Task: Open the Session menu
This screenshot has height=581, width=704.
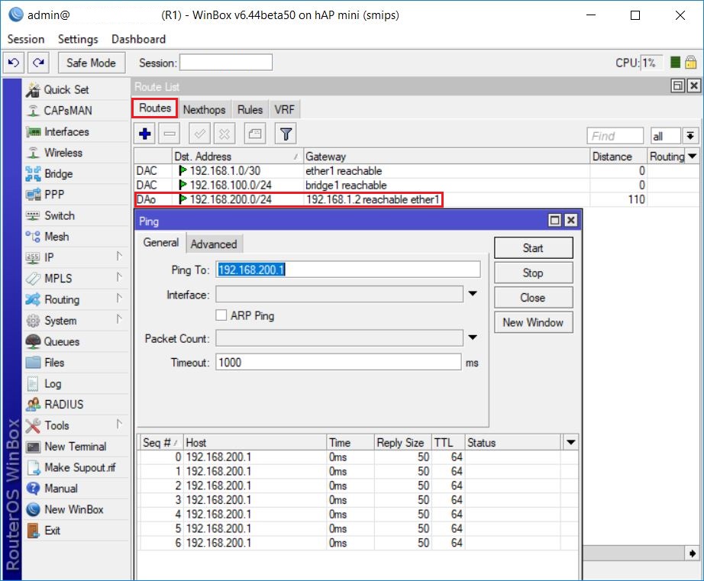Action: (26, 39)
